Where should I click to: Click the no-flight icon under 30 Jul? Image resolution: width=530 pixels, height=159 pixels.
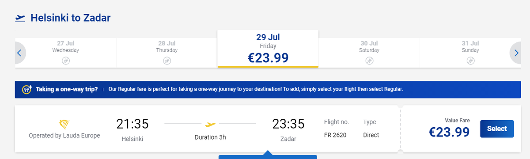point(369,61)
